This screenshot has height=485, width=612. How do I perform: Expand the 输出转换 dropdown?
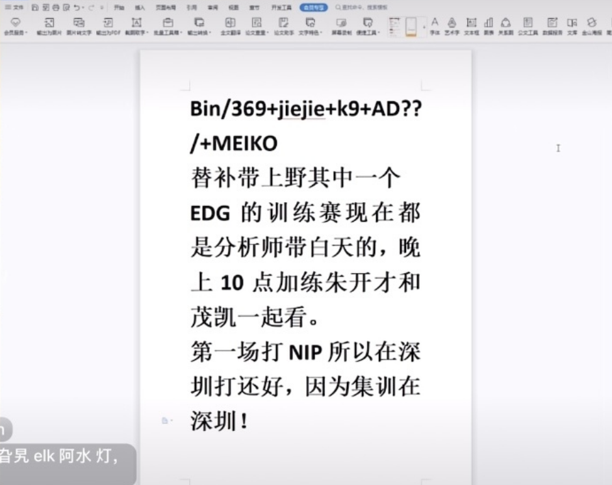click(x=199, y=26)
